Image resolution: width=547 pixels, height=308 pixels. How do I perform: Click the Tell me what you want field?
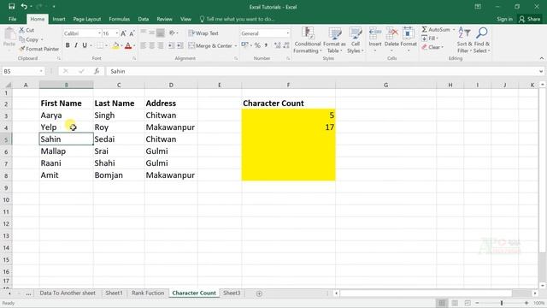pyautogui.click(x=238, y=19)
